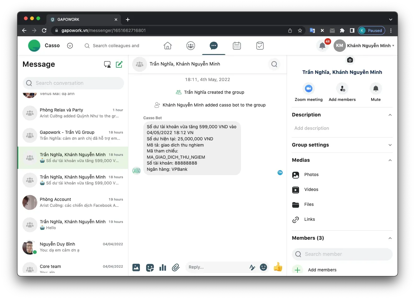Open the conversation with Hello preview

click(x=73, y=225)
